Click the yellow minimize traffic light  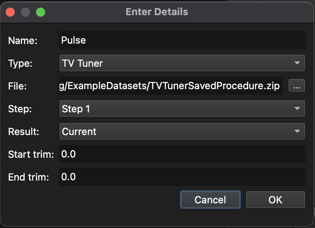[x=25, y=12]
